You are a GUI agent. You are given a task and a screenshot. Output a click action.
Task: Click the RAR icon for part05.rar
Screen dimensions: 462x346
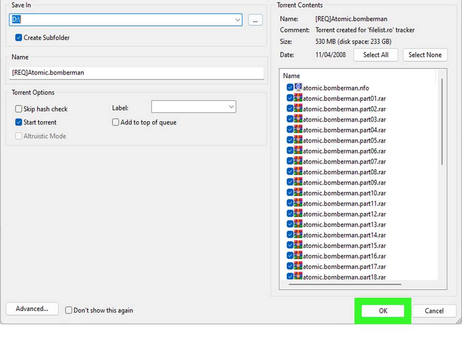pyautogui.click(x=298, y=140)
